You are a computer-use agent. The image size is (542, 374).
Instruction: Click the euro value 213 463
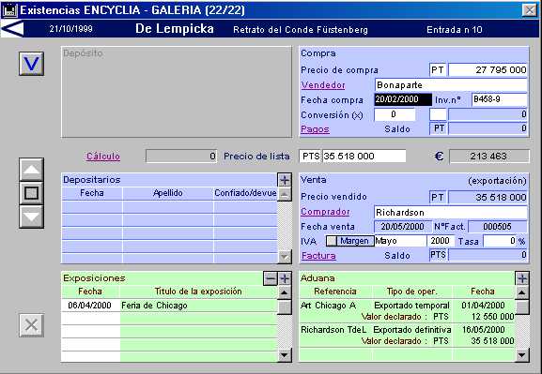coord(488,157)
